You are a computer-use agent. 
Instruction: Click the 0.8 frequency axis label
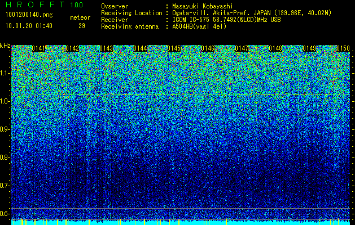(x=5, y=157)
